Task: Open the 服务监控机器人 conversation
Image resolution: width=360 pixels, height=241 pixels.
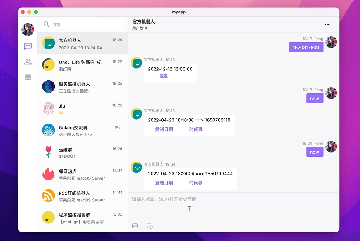Action: [x=82, y=87]
